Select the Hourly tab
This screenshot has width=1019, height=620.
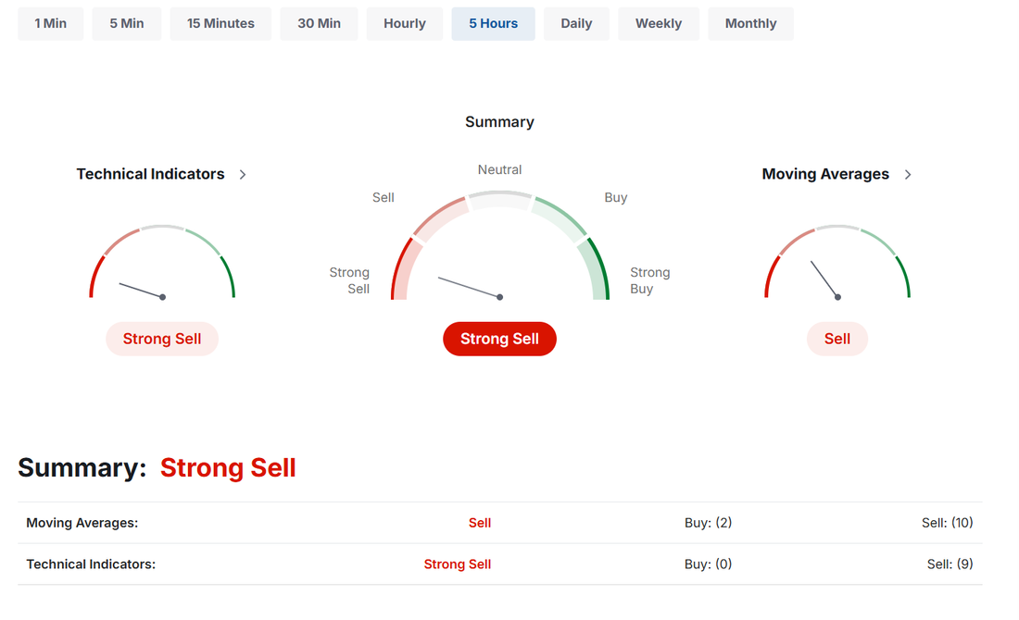pyautogui.click(x=404, y=24)
